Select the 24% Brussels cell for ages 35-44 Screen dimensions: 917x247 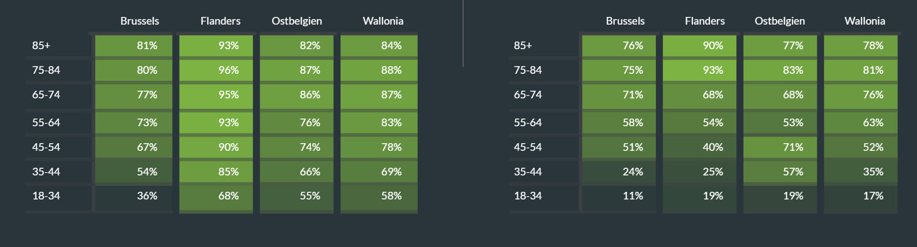point(619,172)
